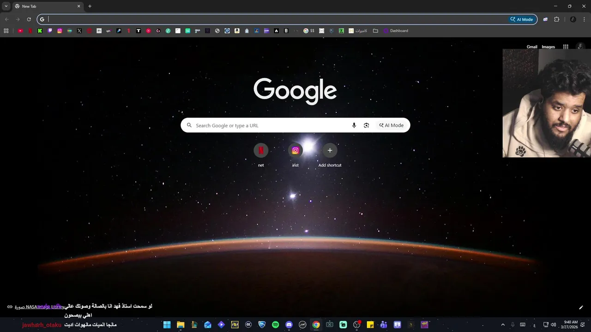The height and width of the screenshot is (332, 591).
Task: Open the Kick bookmark icon
Action: tap(40, 31)
